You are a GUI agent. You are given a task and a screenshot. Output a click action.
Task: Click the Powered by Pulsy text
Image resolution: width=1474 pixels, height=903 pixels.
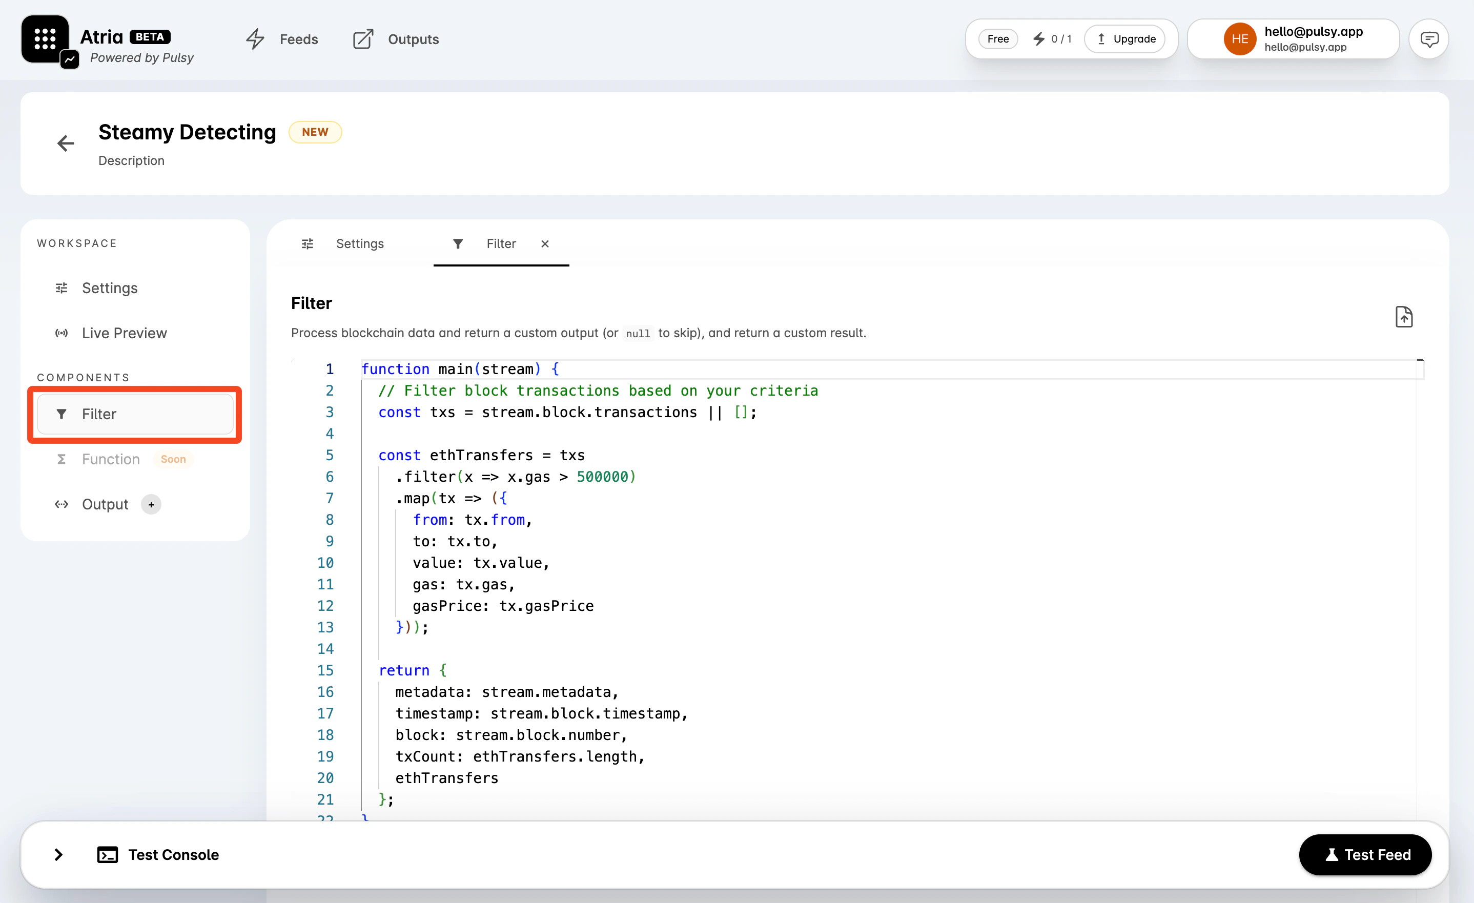click(x=142, y=57)
